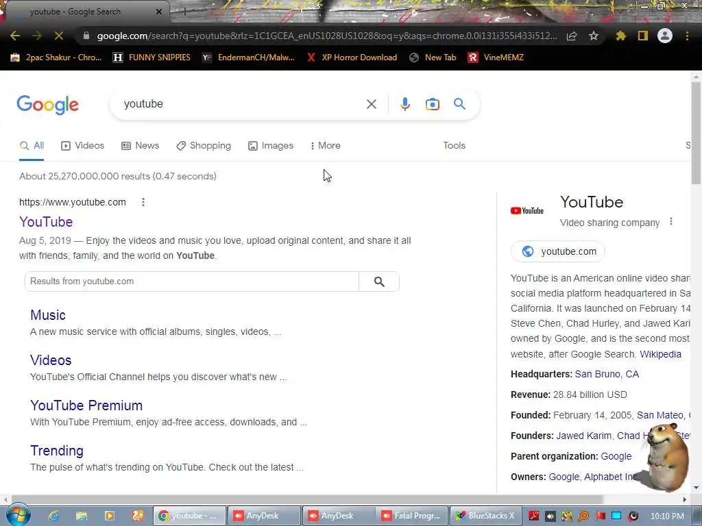Switch to the Shopping search tab
Image resolution: width=702 pixels, height=526 pixels.
[x=204, y=146]
